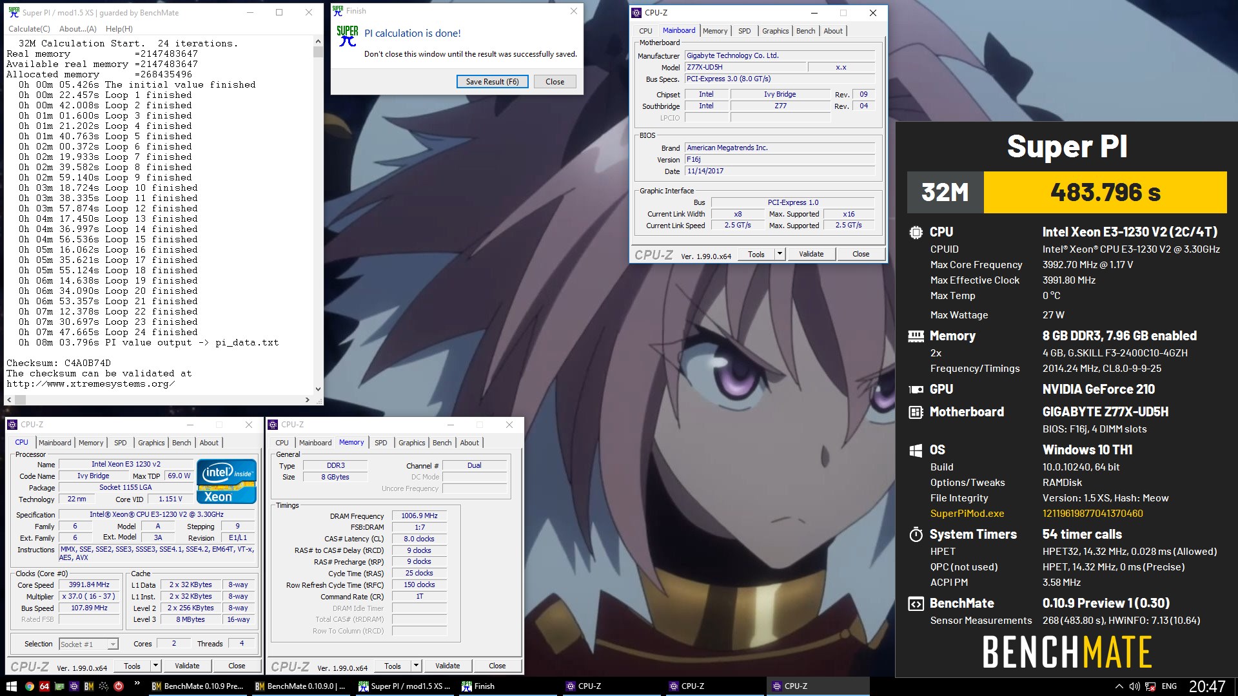Open the Calculate(C) menu in Super PI
The height and width of the screenshot is (696, 1238).
point(29,29)
